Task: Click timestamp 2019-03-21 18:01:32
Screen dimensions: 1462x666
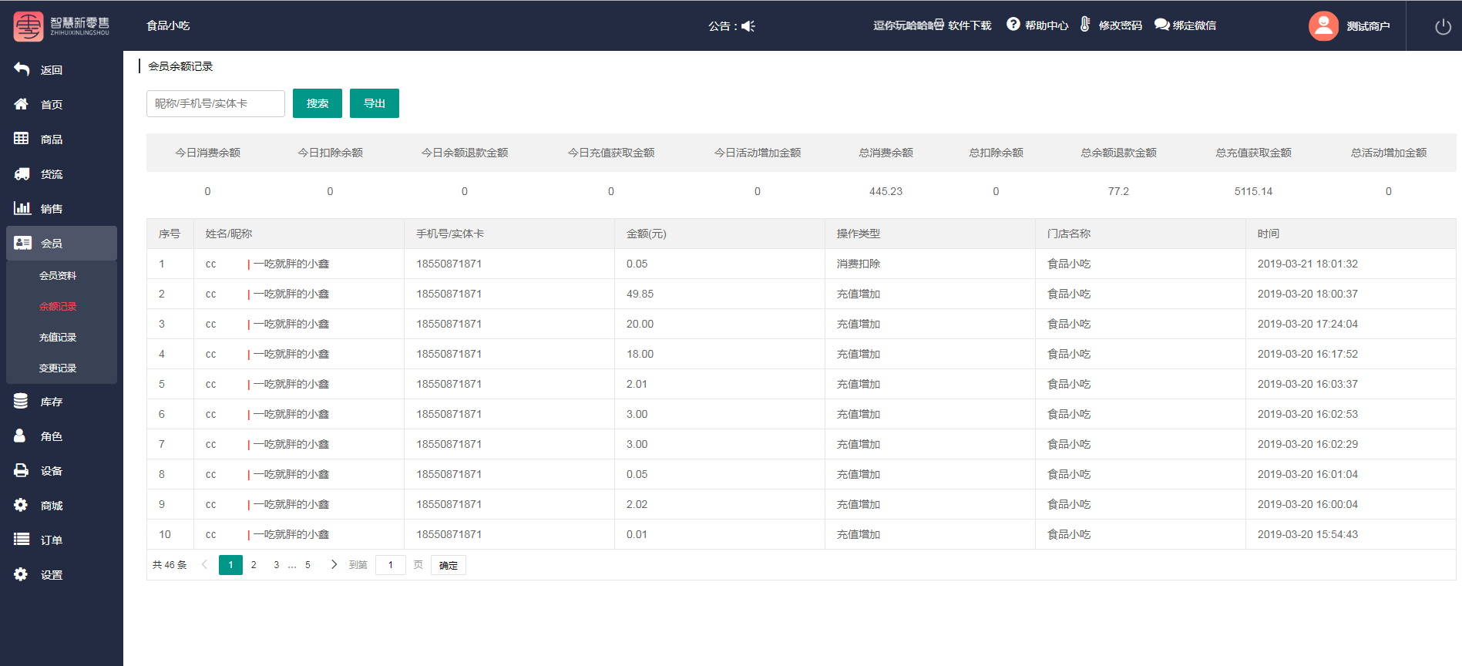Action: tap(1308, 264)
